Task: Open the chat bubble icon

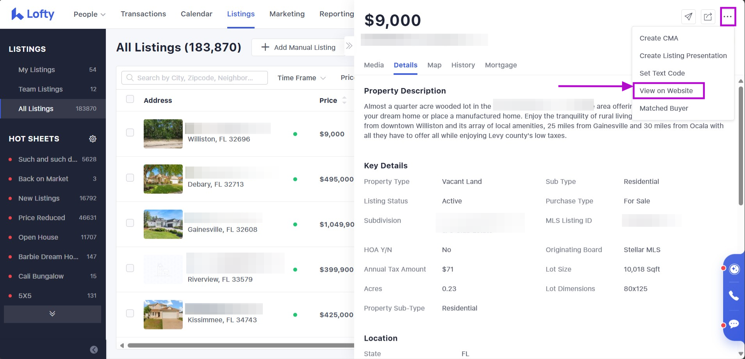Action: (734, 324)
